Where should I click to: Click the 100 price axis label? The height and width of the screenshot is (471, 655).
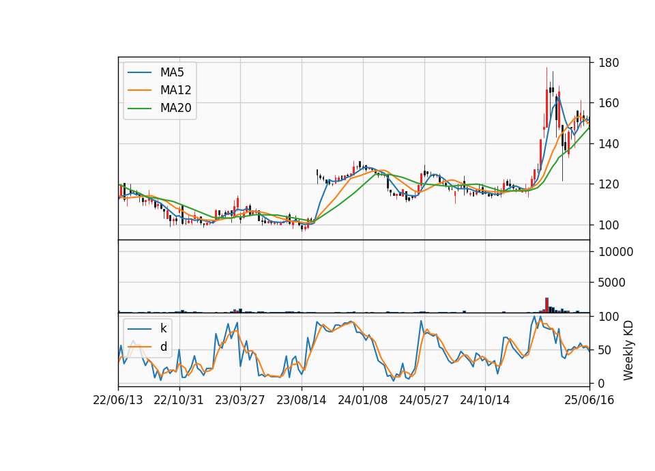609,225
